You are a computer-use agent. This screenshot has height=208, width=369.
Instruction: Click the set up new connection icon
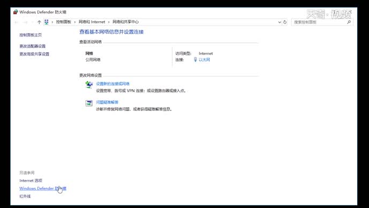point(89,85)
